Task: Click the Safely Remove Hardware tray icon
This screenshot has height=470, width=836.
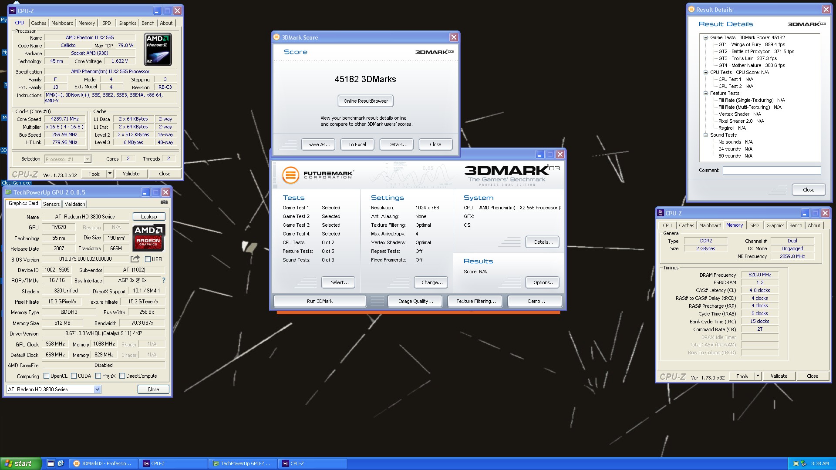Action: point(803,463)
